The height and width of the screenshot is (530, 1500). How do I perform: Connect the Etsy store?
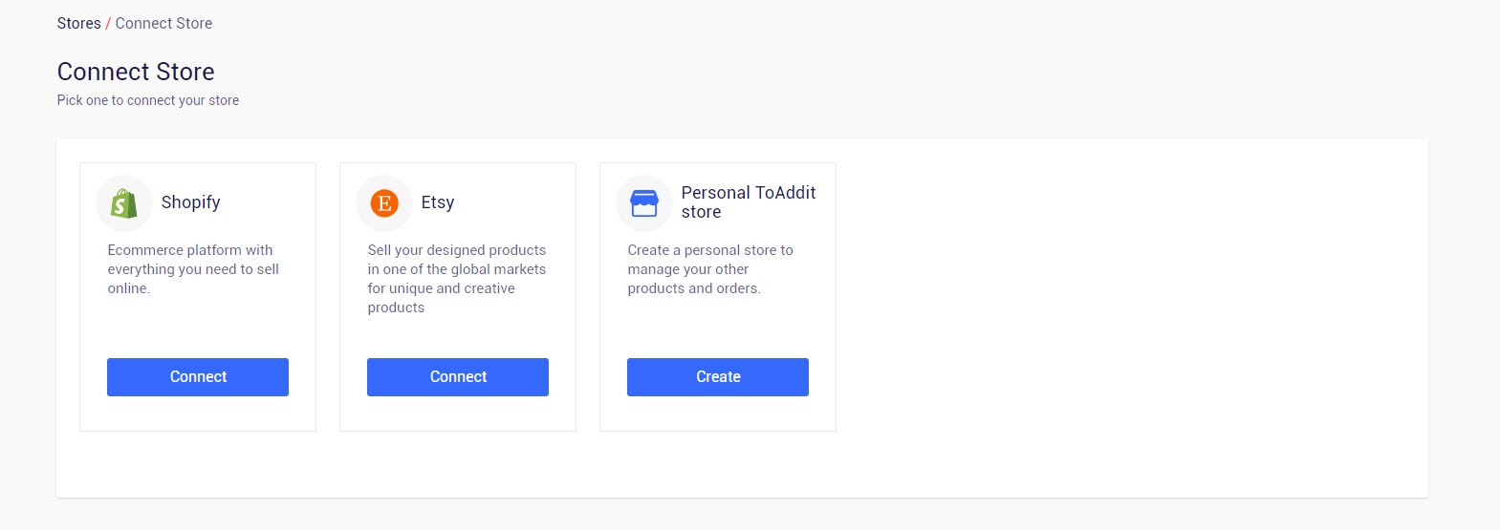pos(458,377)
